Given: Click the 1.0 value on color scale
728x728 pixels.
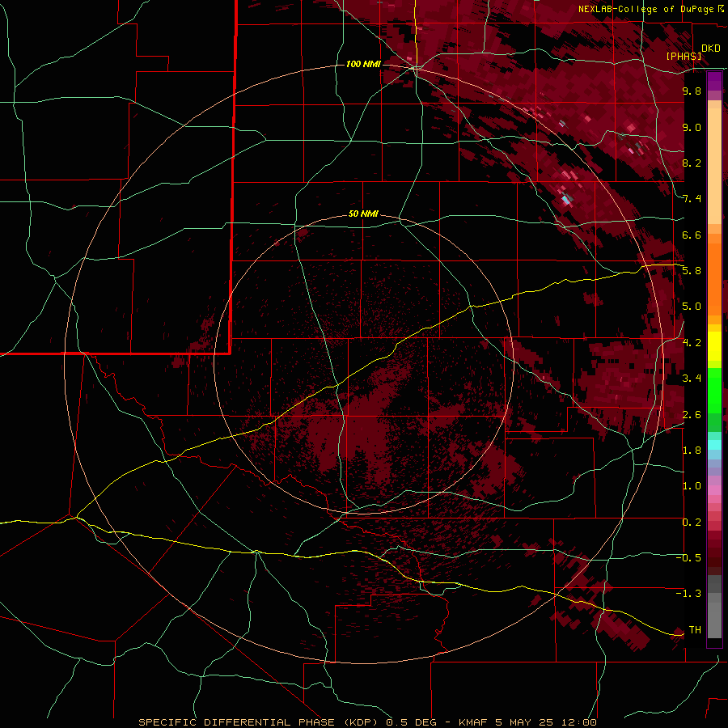Looking at the screenshot, I should (692, 486).
